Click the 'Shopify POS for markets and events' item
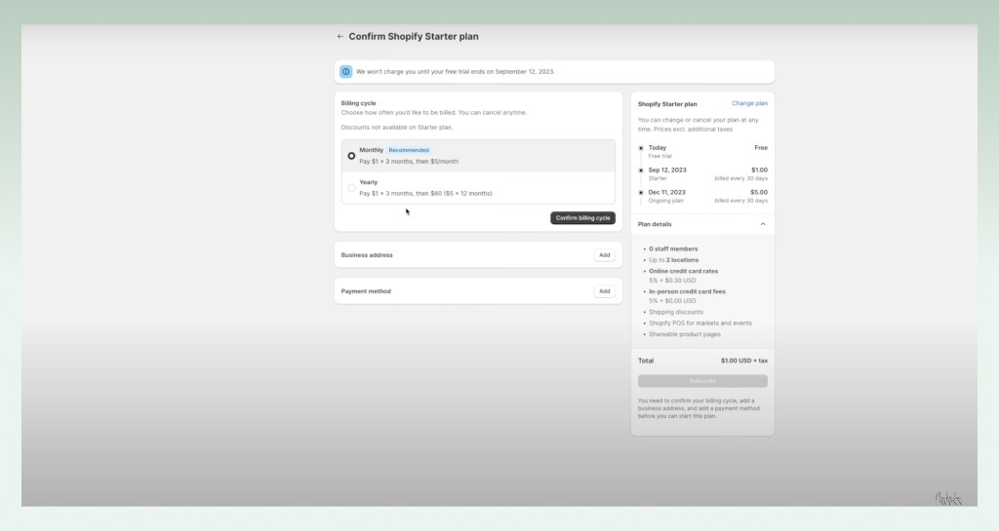The width and height of the screenshot is (999, 531). (700, 323)
